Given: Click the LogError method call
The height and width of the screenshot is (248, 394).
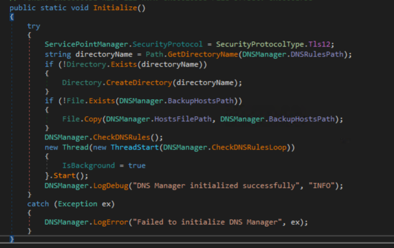Looking at the screenshot, I should (111, 222).
